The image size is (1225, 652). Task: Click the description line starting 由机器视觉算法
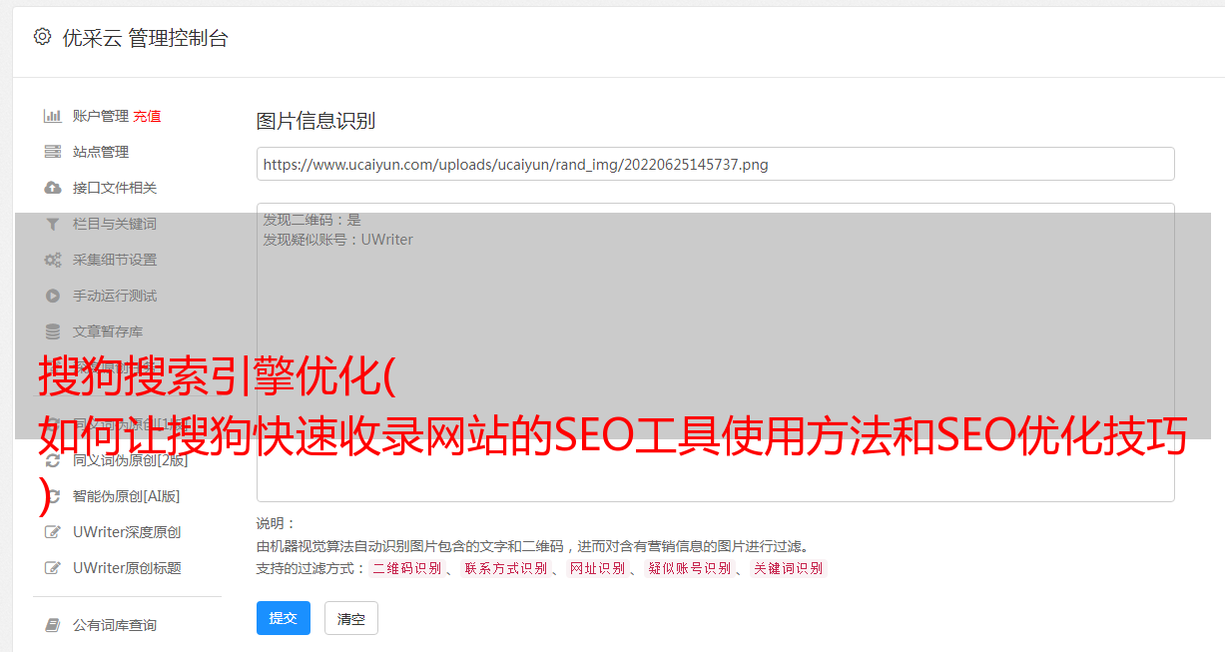click(532, 546)
